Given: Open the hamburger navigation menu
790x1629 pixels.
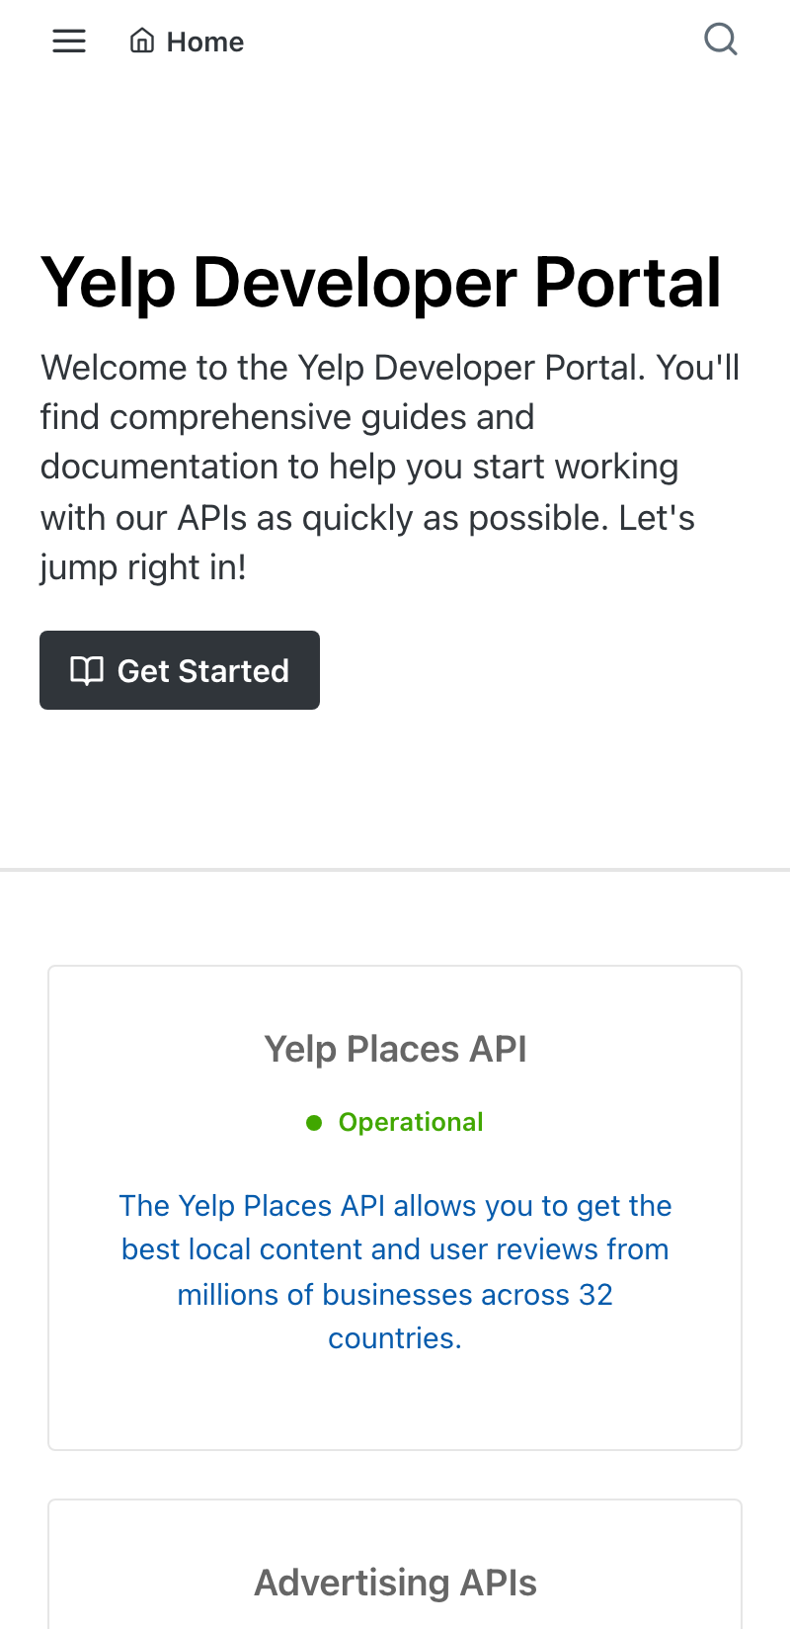Looking at the screenshot, I should point(69,41).
